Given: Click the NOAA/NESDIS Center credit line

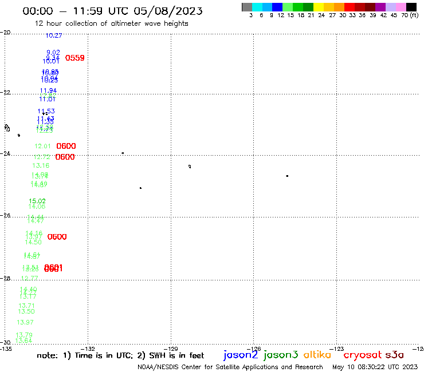Looking at the screenshot, I should [230, 367].
